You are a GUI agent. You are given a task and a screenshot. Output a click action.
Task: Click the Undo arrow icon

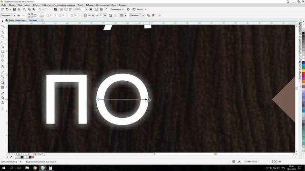(x=40, y=9)
